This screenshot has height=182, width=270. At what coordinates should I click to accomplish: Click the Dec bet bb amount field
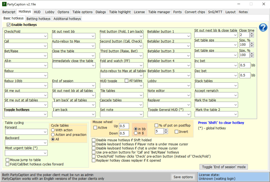pyautogui.click(x=245, y=75)
